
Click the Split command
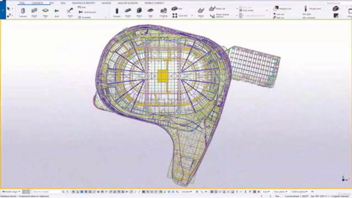tap(307, 14)
